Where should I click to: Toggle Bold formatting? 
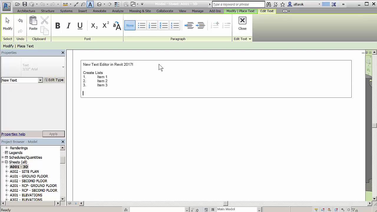(x=58, y=26)
